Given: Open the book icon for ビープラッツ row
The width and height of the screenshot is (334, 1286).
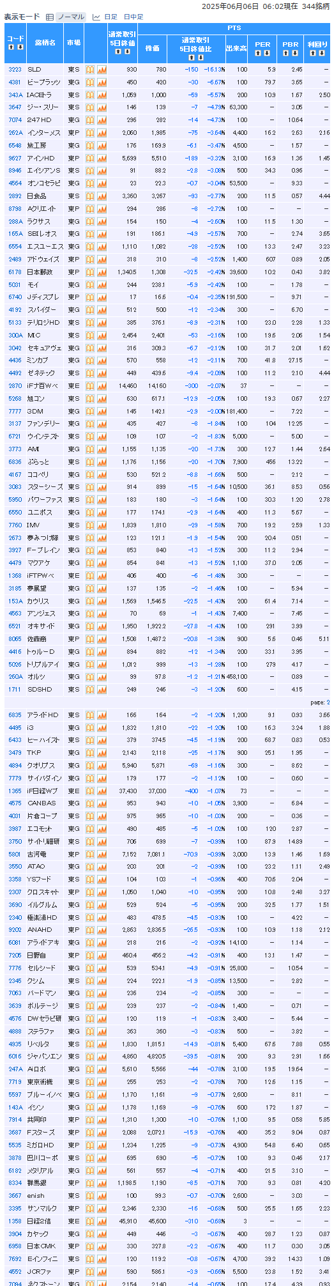Looking at the screenshot, I should 90,82.
